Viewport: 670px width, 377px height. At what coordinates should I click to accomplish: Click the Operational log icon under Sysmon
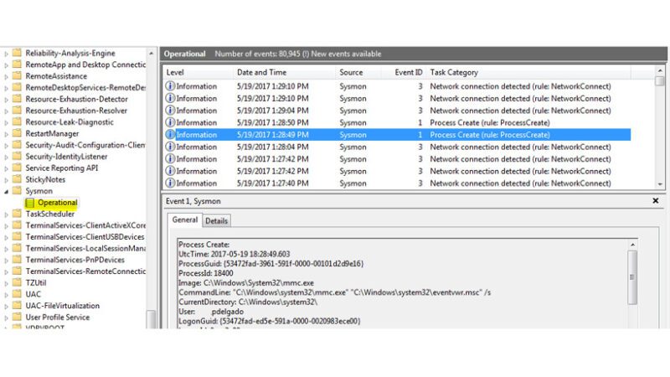point(30,203)
